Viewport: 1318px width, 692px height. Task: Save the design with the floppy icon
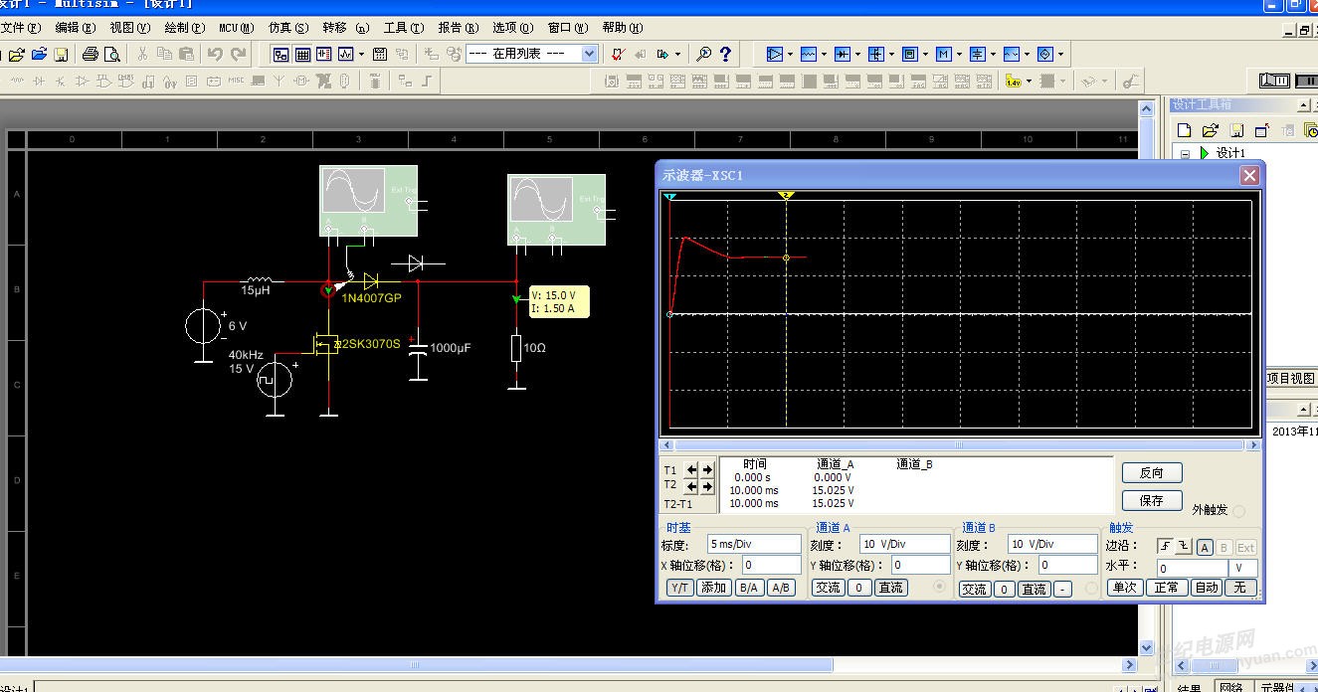61,54
